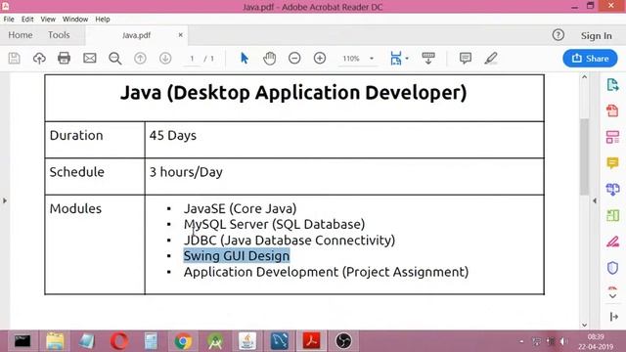Image resolution: width=626 pixels, height=352 pixels.
Task: Click the JavaSE (Core Java) bullet text
Action: click(240, 208)
